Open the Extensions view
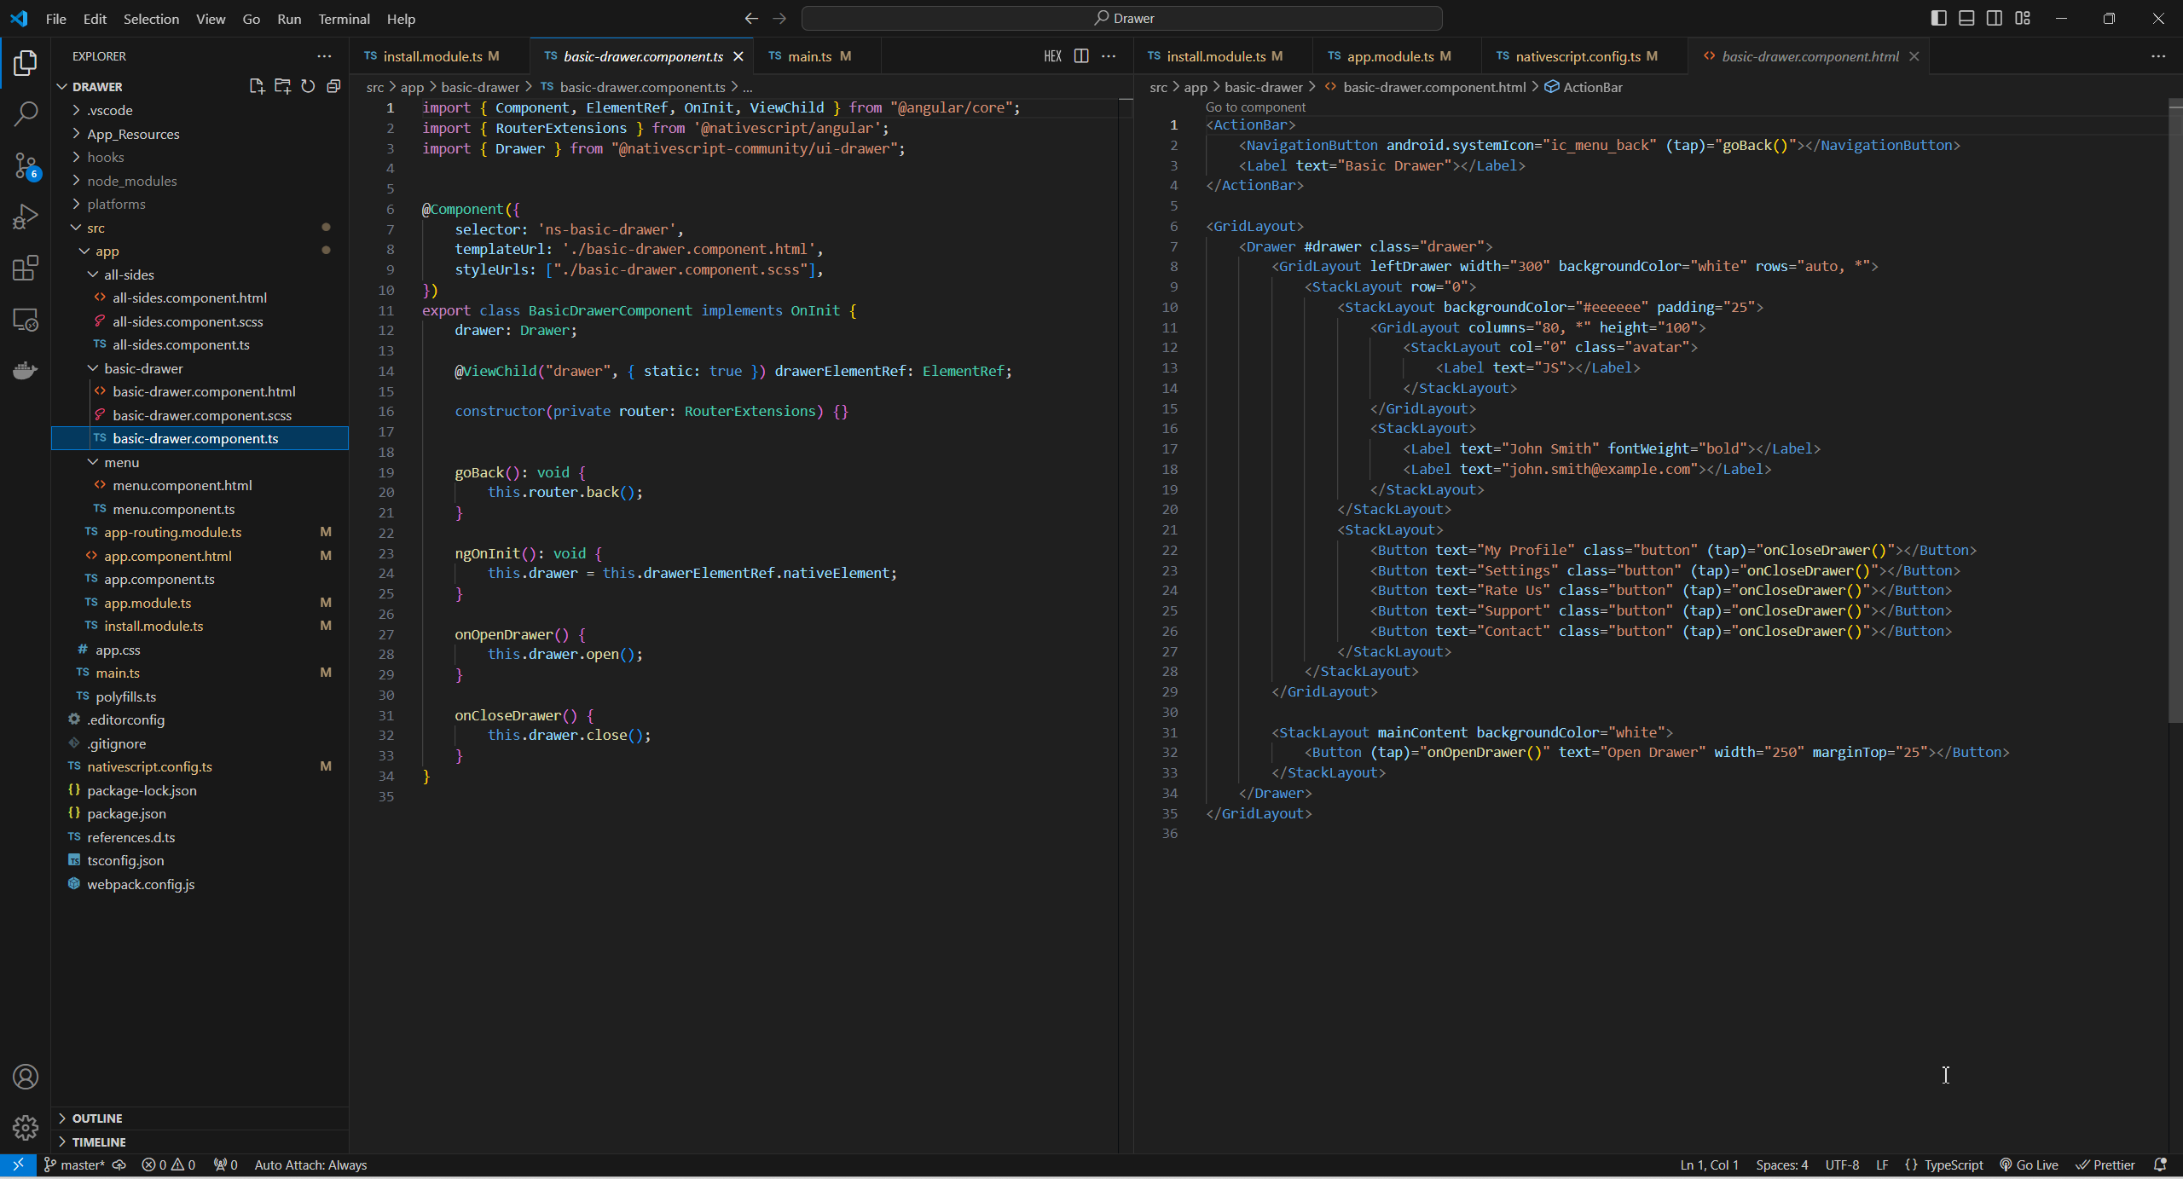The height and width of the screenshot is (1179, 2183). click(26, 267)
